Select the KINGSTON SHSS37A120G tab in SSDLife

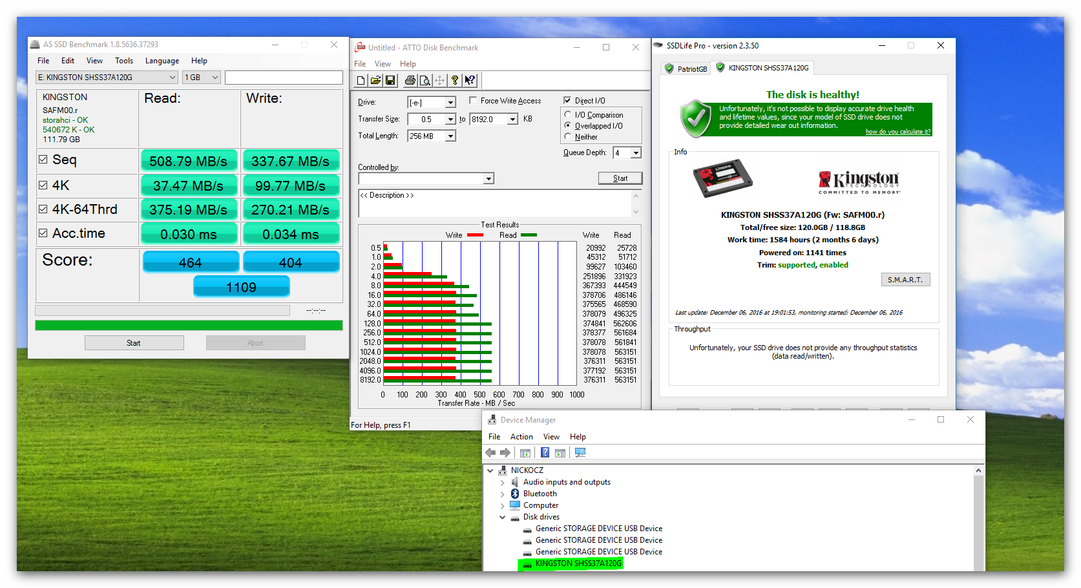pos(763,68)
